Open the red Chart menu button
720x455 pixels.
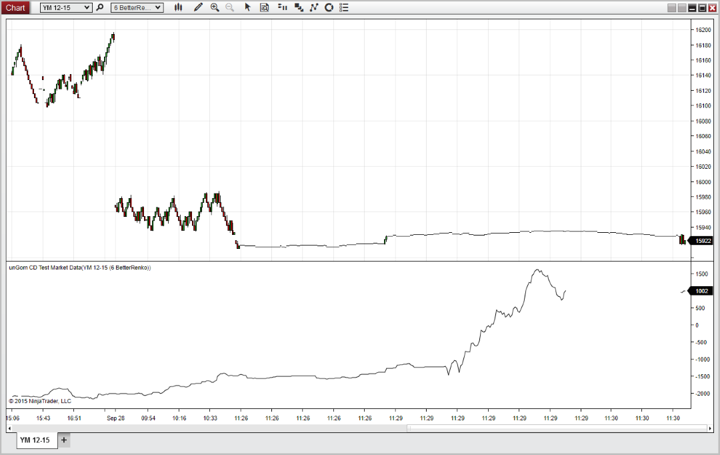(15, 7)
